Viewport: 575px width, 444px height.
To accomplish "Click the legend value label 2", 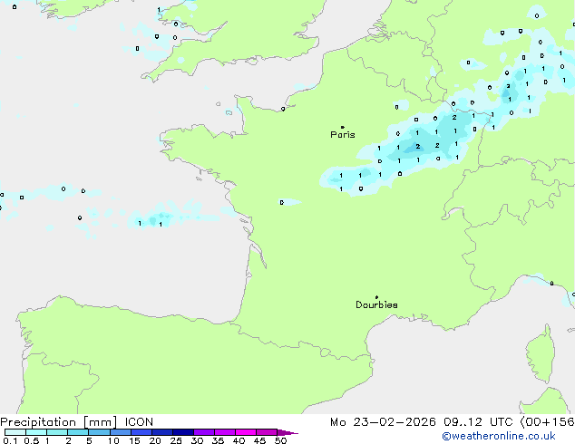I will pyautogui.click(x=68, y=441).
